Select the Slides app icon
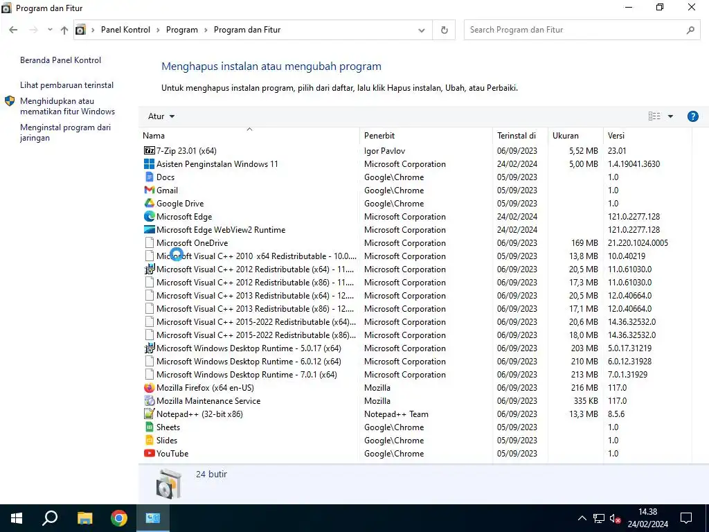Screen dimensions: 709x532 pyautogui.click(x=150, y=440)
